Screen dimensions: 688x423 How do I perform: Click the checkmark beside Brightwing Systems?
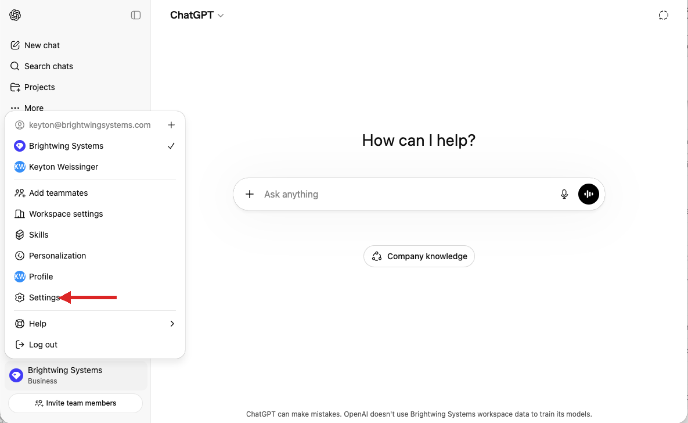[x=171, y=146]
